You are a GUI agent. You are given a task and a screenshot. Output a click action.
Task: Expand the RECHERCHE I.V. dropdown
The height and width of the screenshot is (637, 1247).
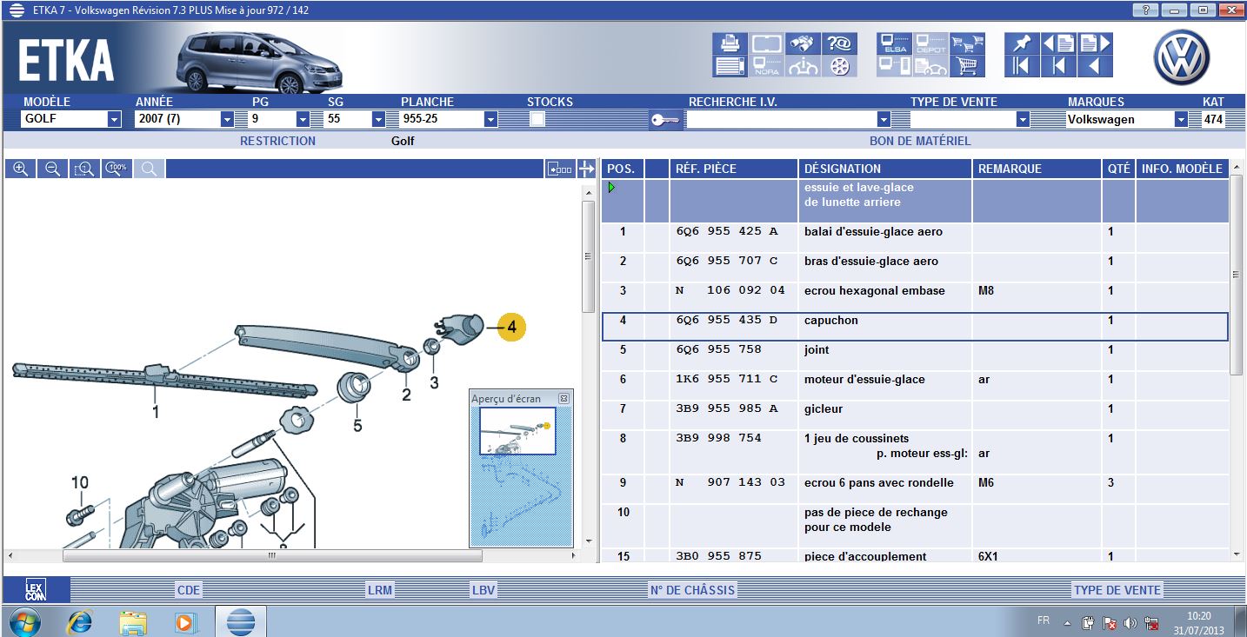click(884, 119)
